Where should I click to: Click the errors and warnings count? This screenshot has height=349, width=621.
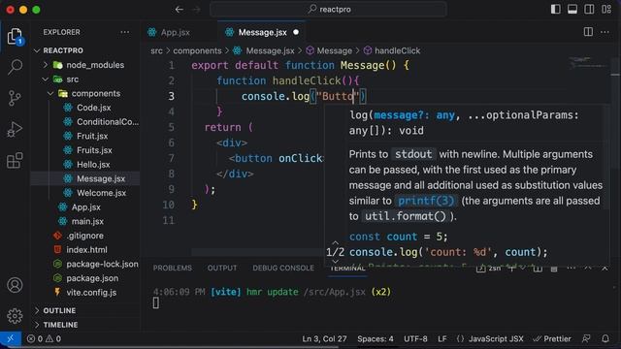point(44,338)
